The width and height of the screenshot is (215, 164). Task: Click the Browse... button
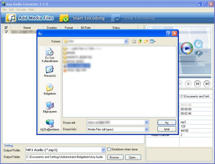click(115, 157)
